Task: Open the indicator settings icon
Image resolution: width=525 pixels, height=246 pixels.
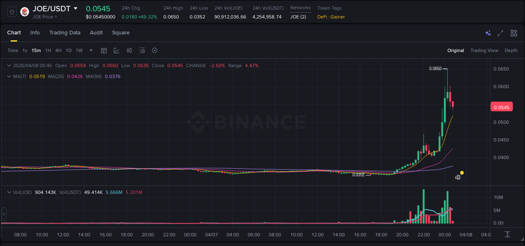Action: click(142, 50)
